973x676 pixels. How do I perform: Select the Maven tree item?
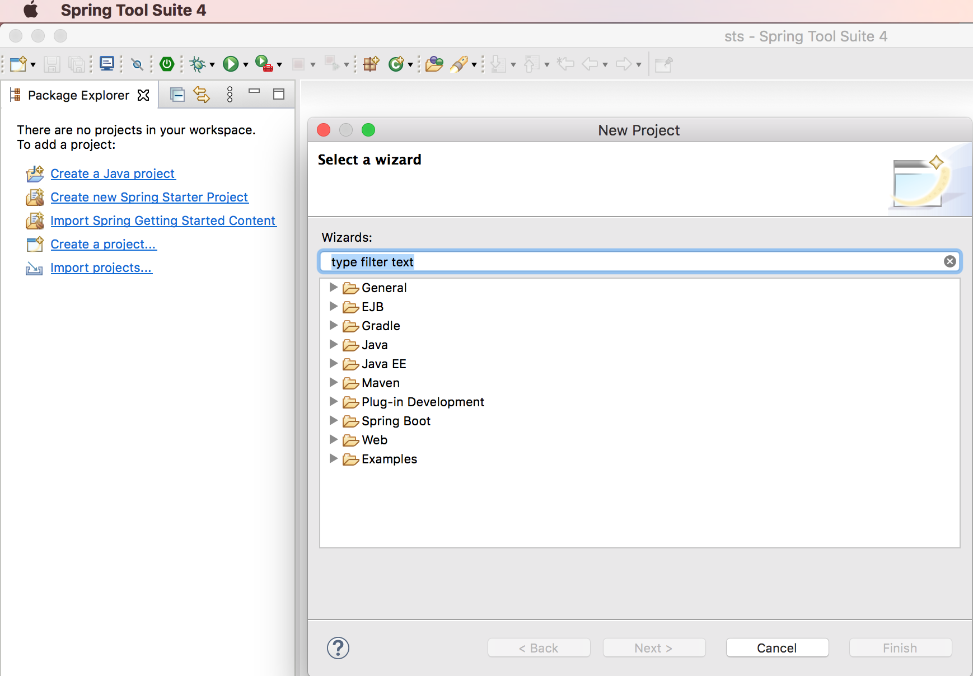[381, 383]
